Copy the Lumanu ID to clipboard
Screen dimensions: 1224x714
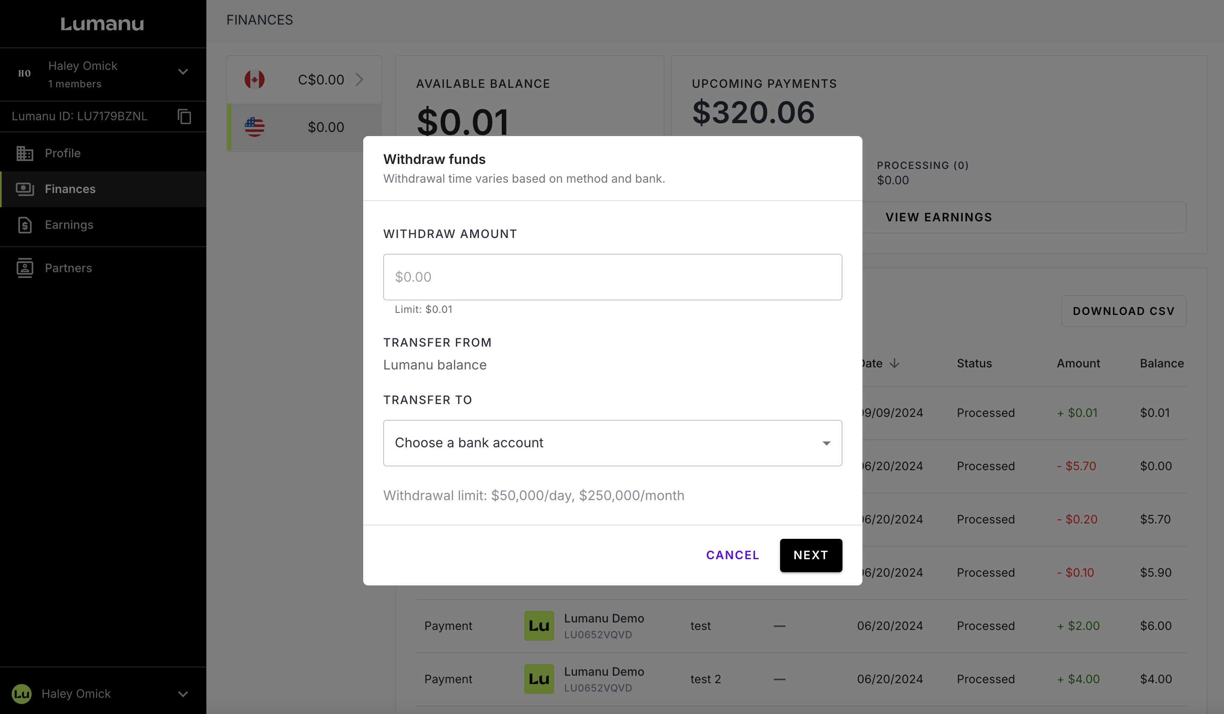(184, 117)
